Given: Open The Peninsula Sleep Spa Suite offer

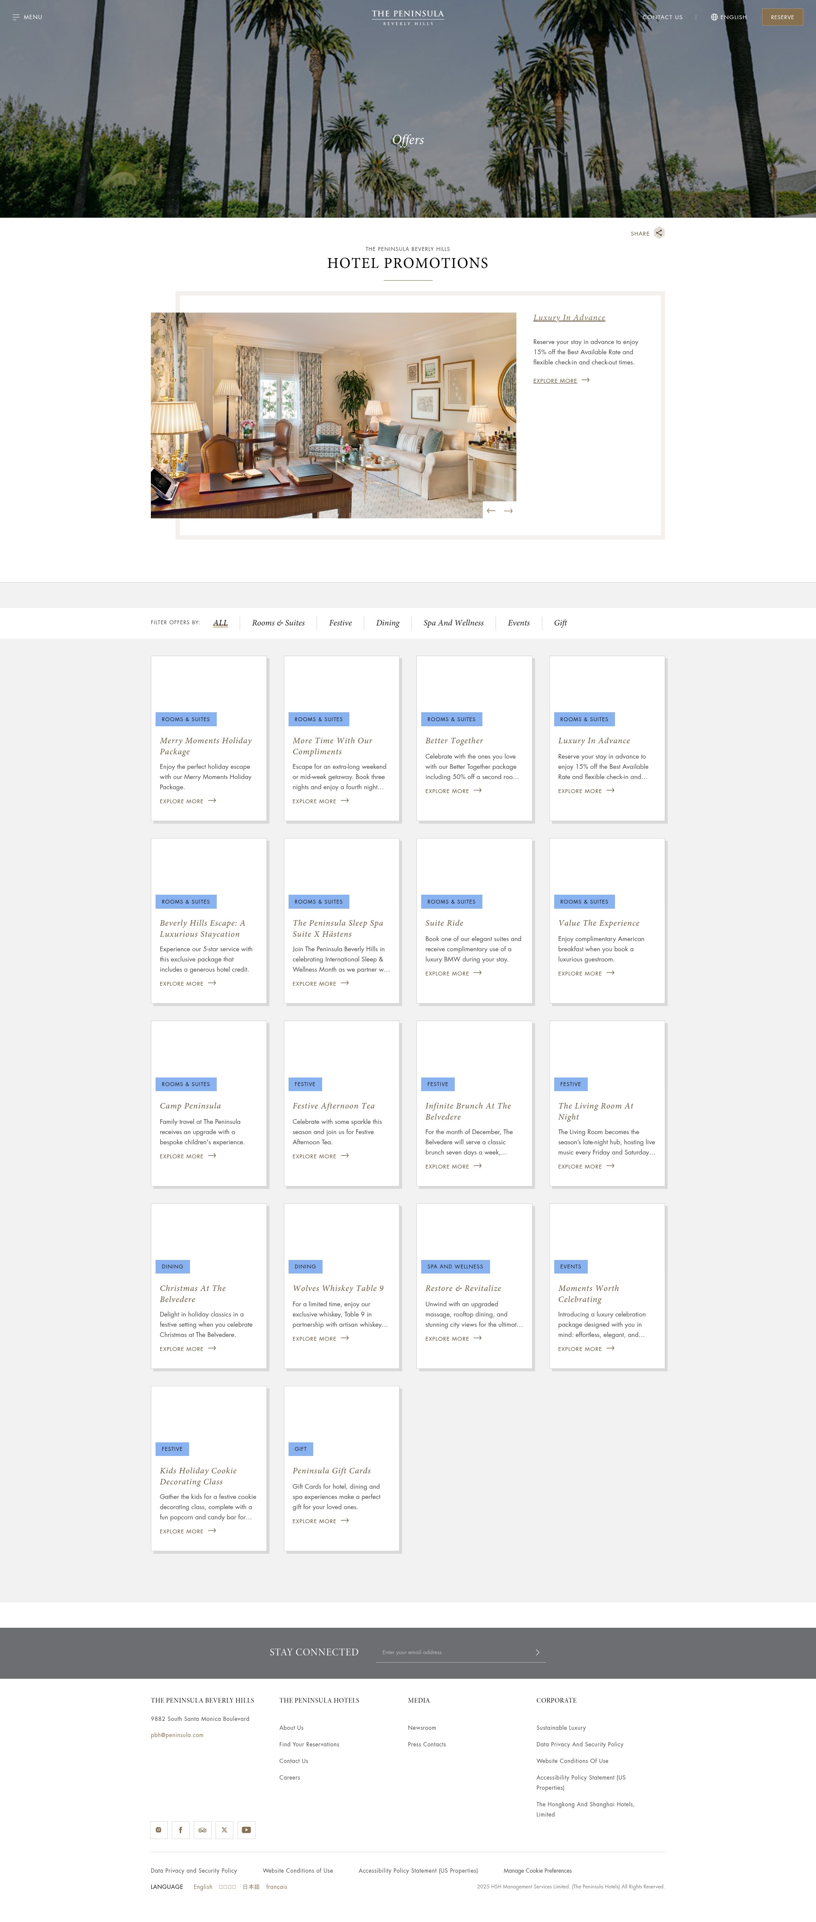Looking at the screenshot, I should click(x=338, y=928).
